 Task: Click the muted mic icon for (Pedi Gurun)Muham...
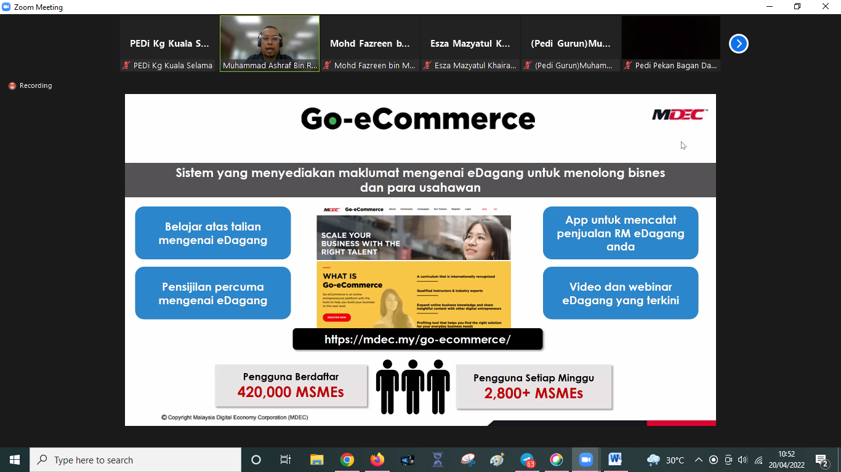(x=528, y=65)
